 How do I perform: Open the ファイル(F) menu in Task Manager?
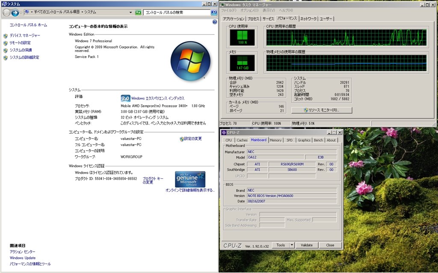228,10
